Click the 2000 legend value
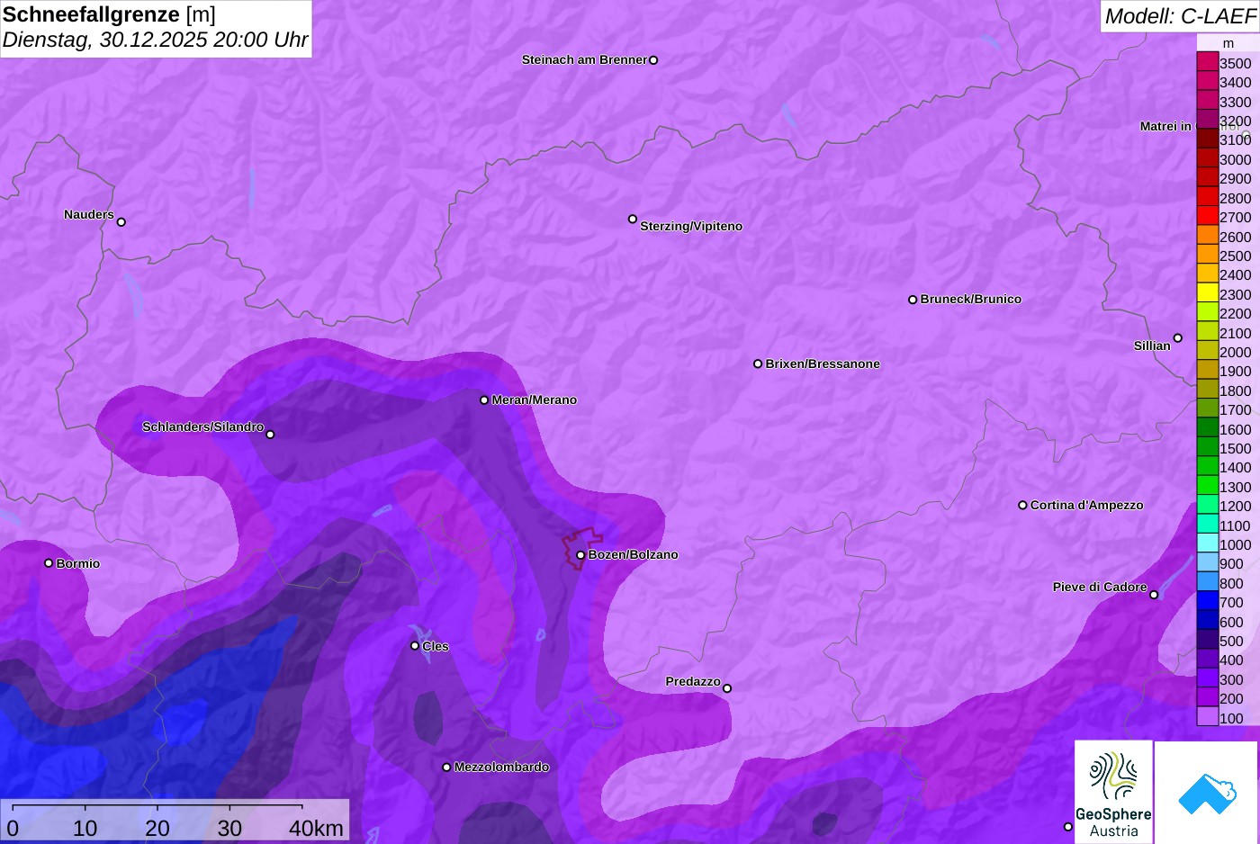The height and width of the screenshot is (844, 1260). (x=1235, y=352)
